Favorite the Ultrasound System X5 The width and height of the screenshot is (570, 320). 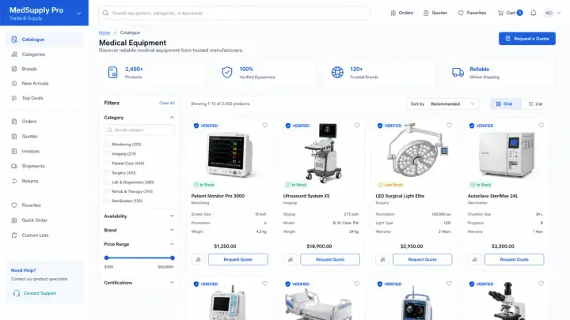pyautogui.click(x=357, y=125)
